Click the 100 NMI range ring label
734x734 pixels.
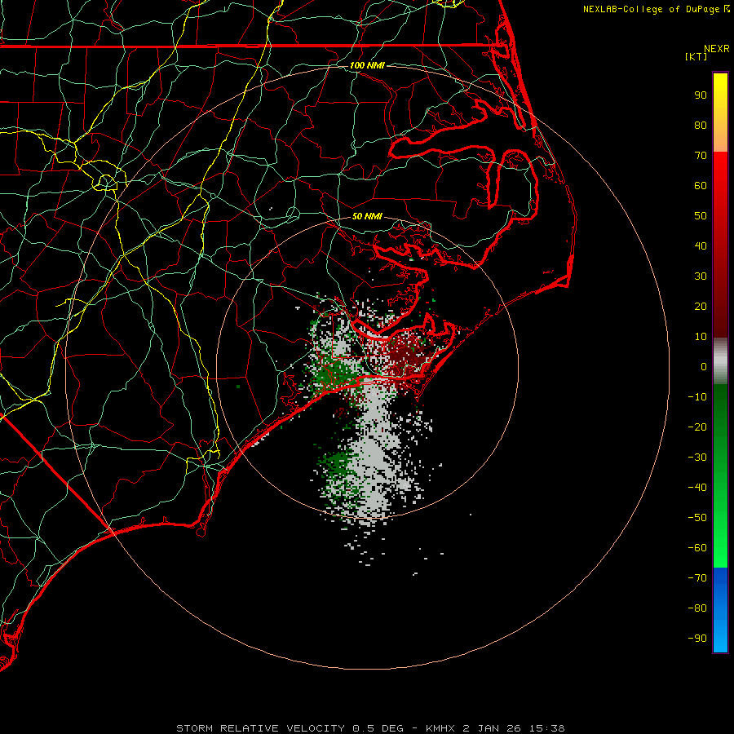point(367,65)
